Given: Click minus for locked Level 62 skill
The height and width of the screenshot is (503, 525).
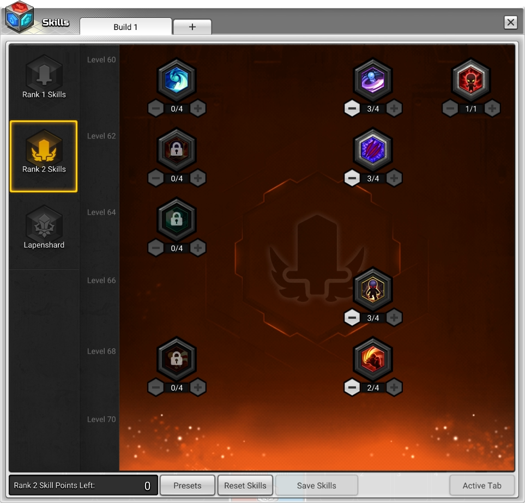Looking at the screenshot, I should point(156,178).
